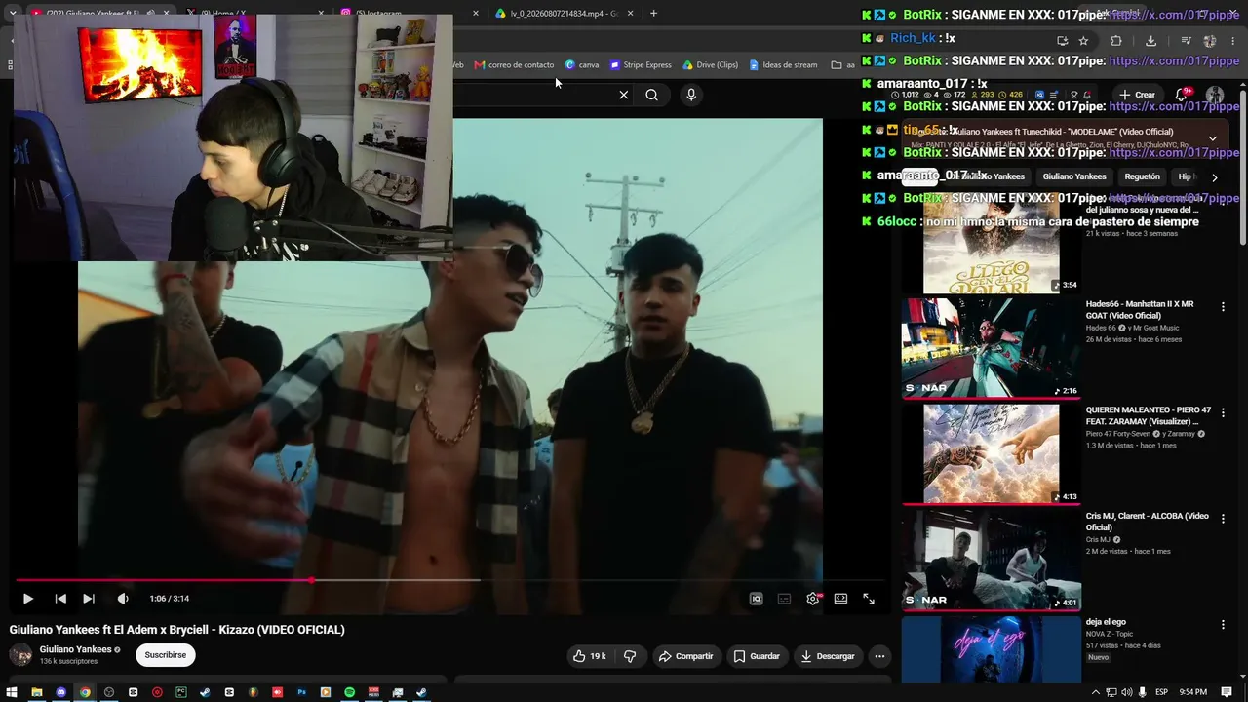1248x702 pixels.
Task: Open the Crear create menu
Action: click(1137, 95)
